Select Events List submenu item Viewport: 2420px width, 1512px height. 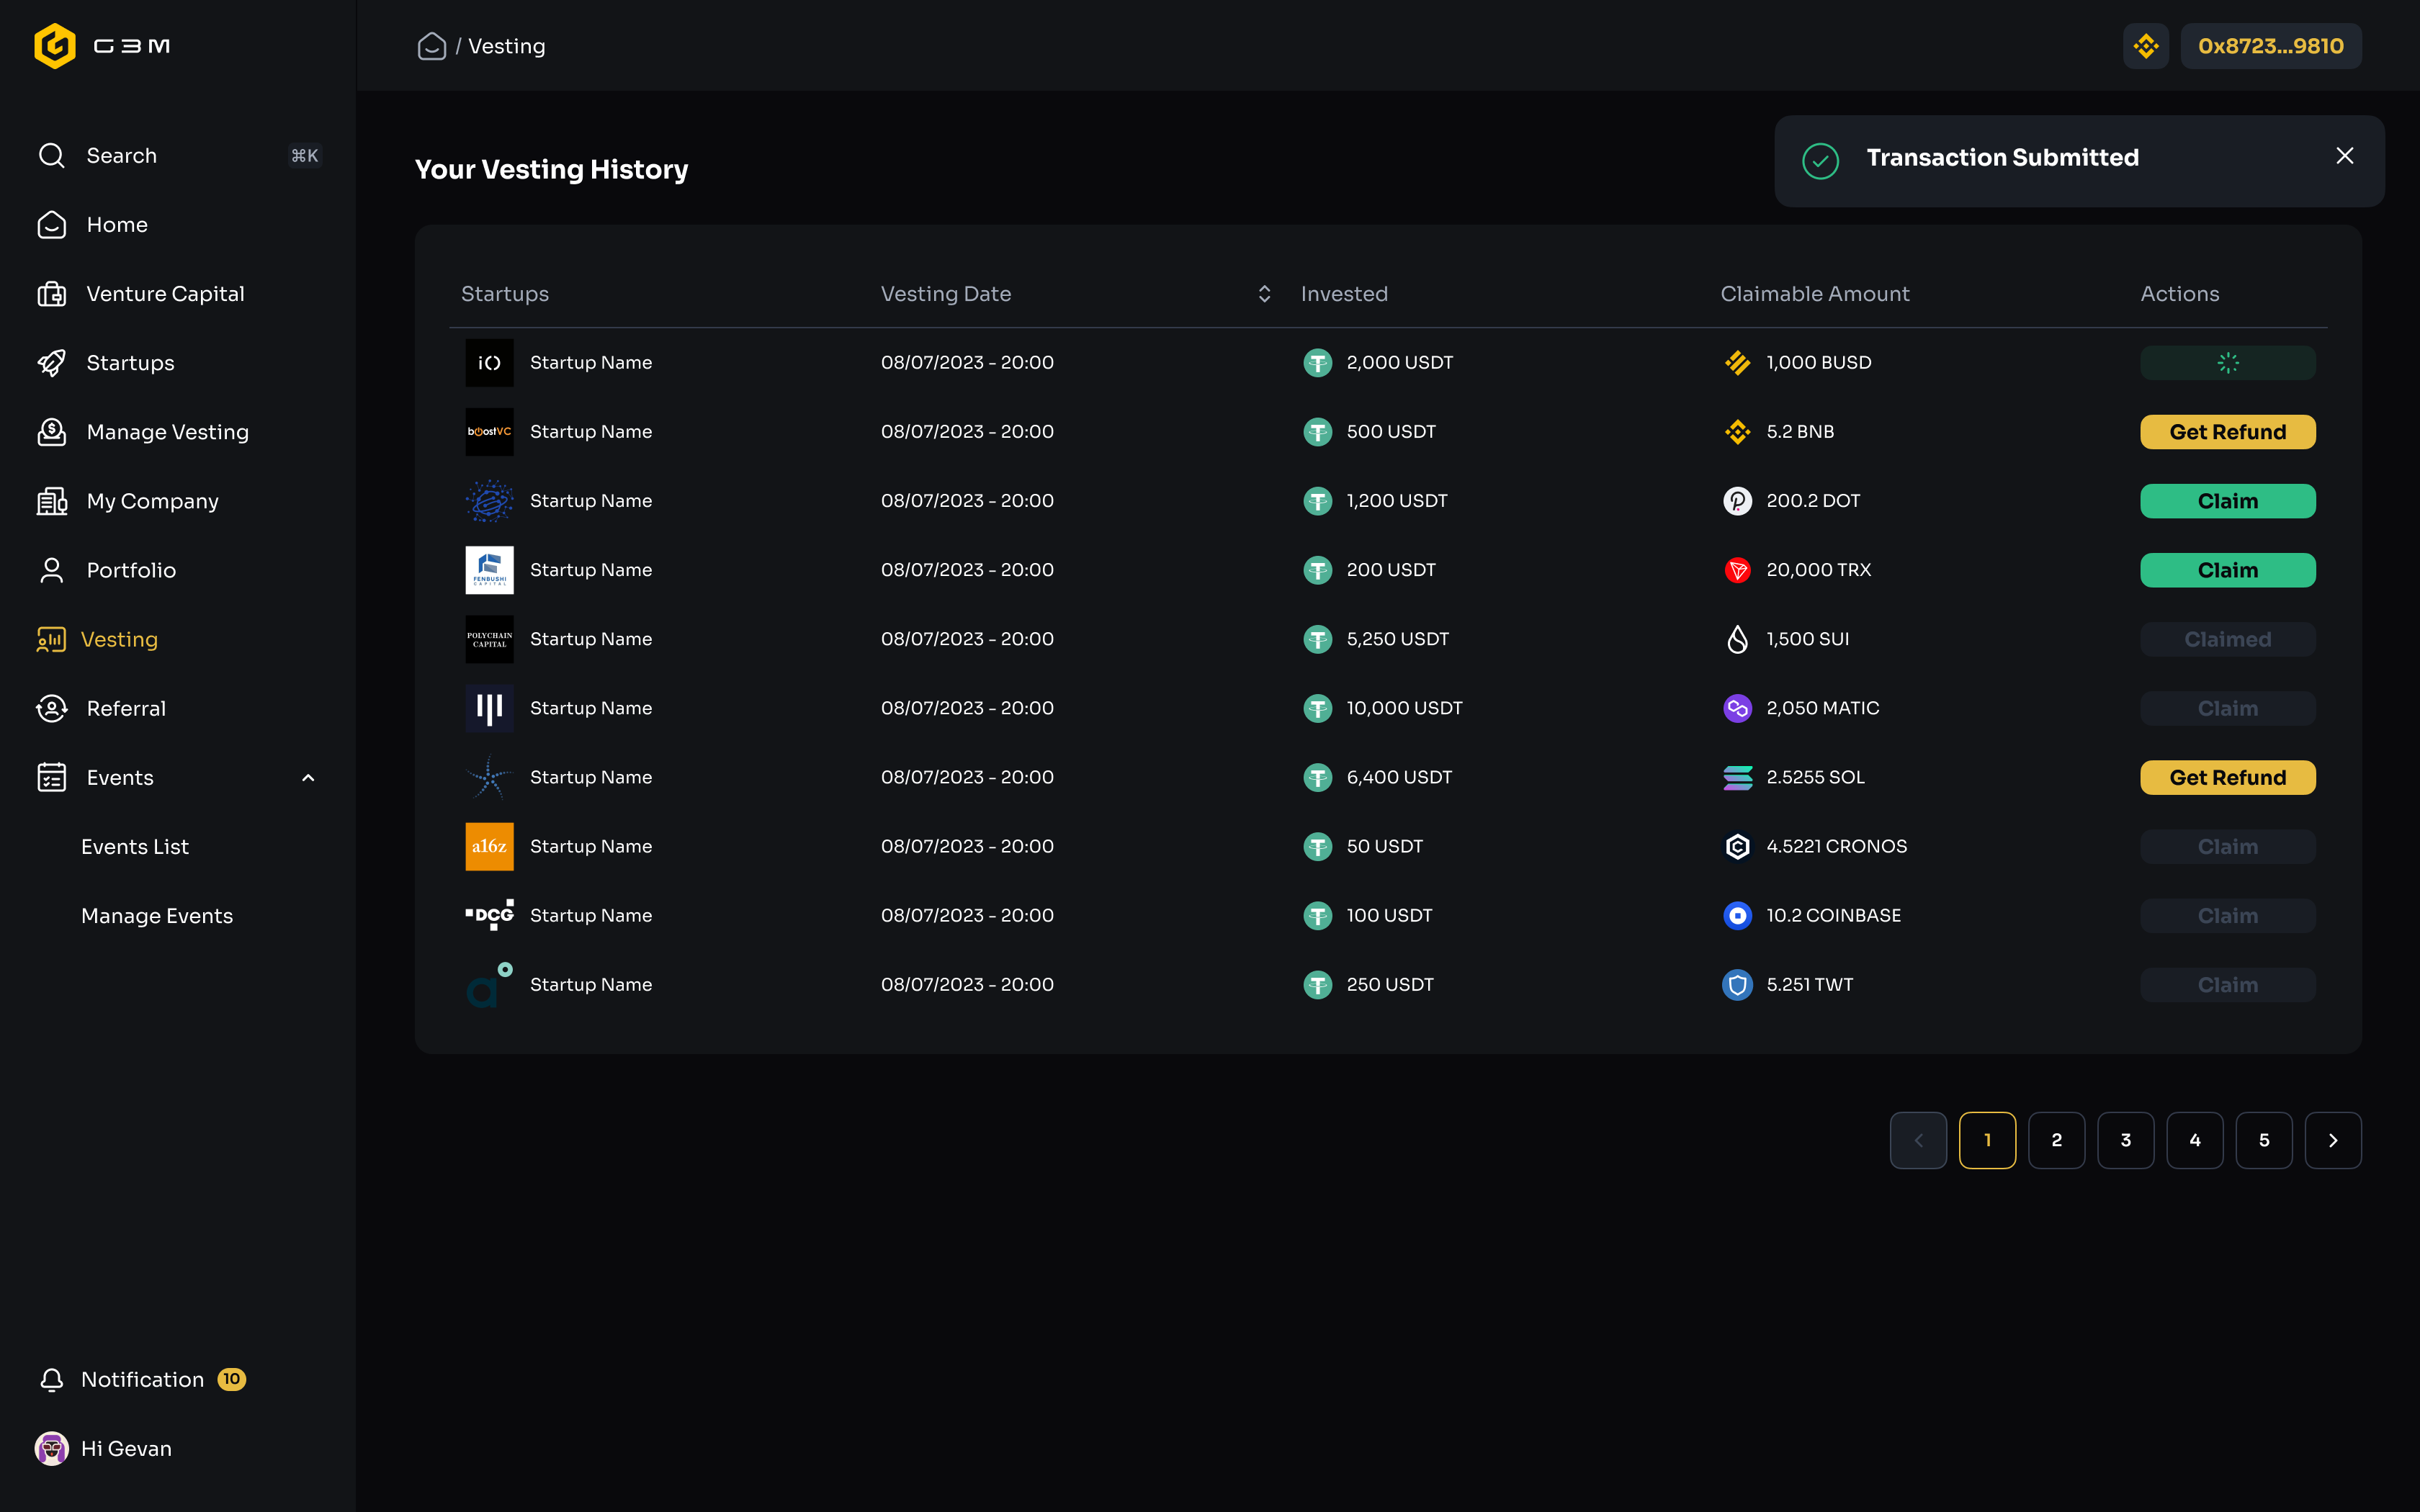(x=135, y=847)
